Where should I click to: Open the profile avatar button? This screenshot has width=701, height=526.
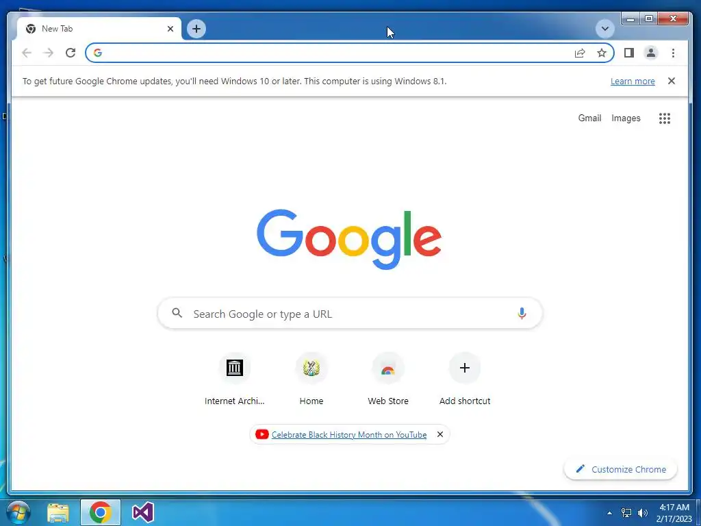point(651,53)
